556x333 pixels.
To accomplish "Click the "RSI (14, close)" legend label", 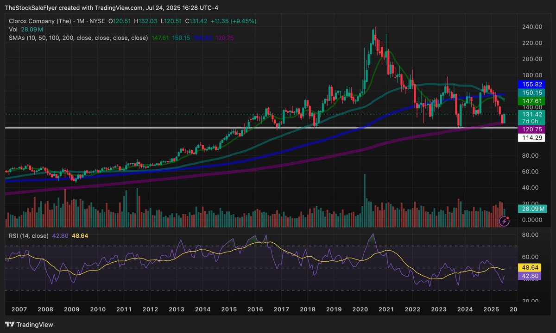I will [x=29, y=236].
